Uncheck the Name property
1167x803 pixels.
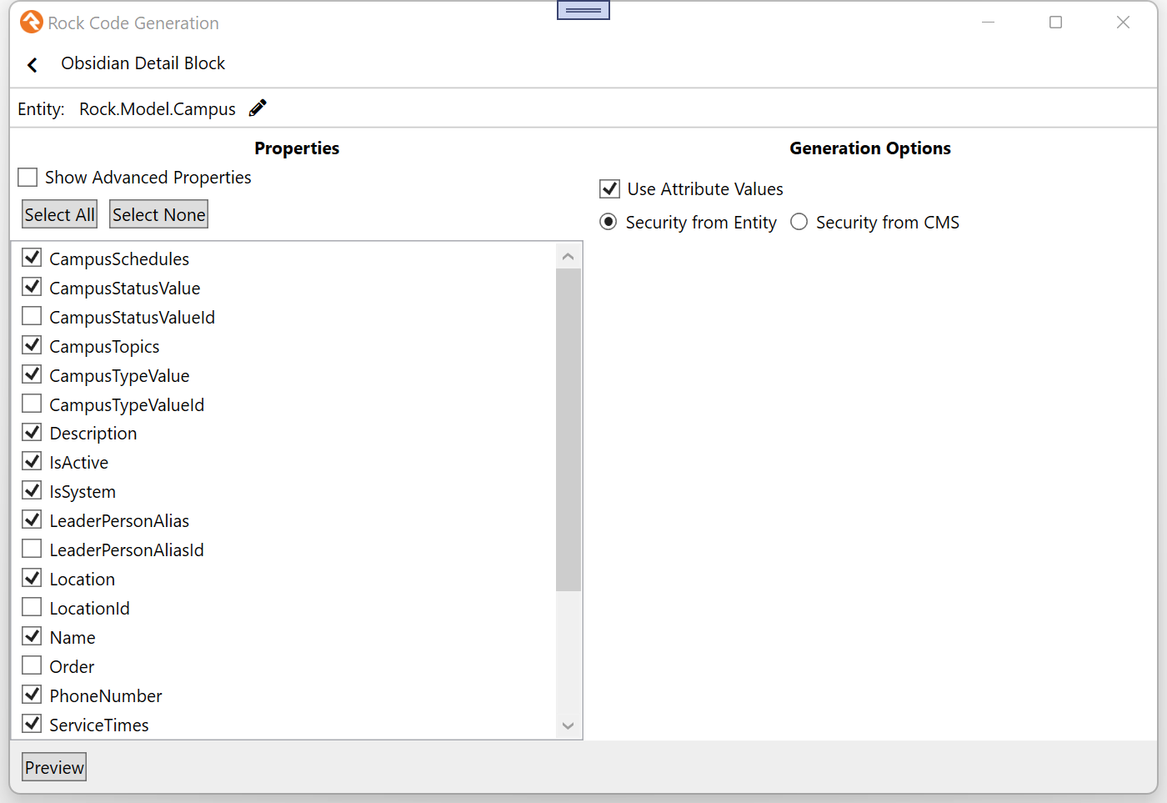click(x=32, y=636)
